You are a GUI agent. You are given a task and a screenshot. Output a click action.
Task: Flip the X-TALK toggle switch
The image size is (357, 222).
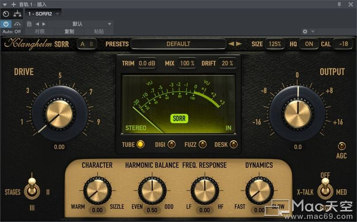325,189
